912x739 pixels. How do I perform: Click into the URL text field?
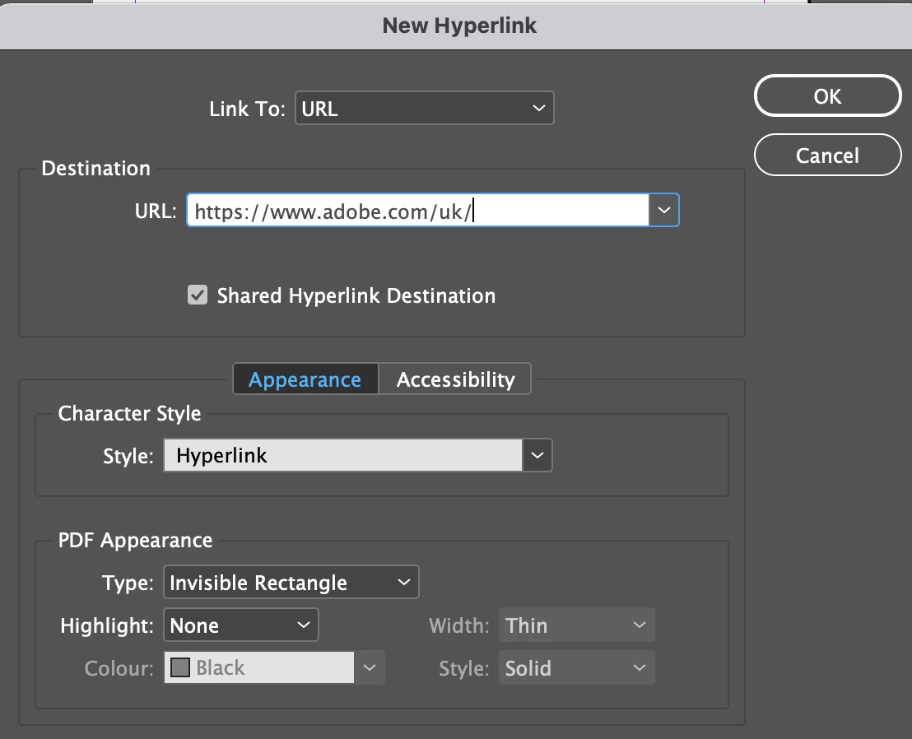pyautogui.click(x=417, y=211)
